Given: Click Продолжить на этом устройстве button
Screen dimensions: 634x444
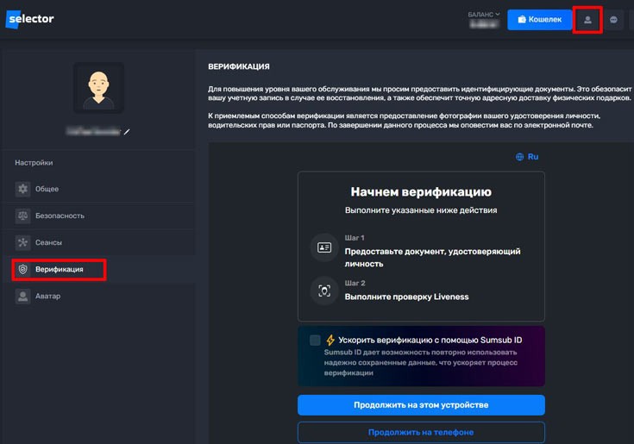Looking at the screenshot, I should coord(421,405).
